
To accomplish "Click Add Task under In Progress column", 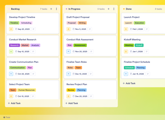I will click(72, 103).
